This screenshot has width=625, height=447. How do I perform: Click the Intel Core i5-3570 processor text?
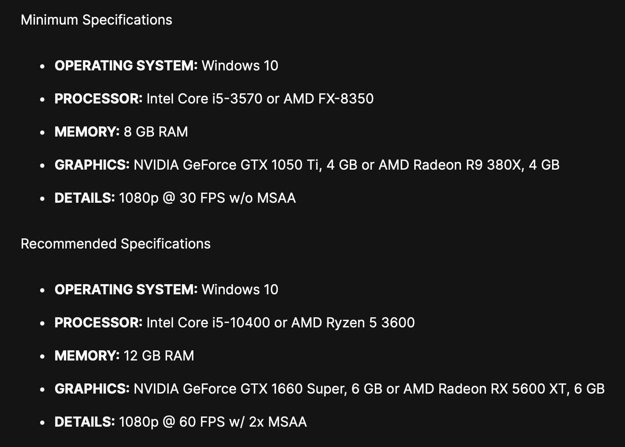[204, 99]
